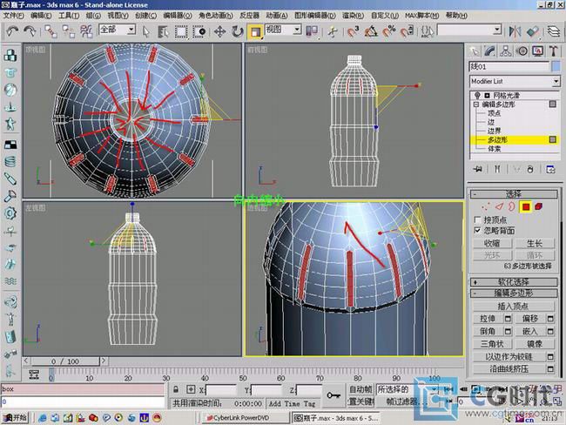Collapse the 编辑多边形 modifier tree

point(476,105)
